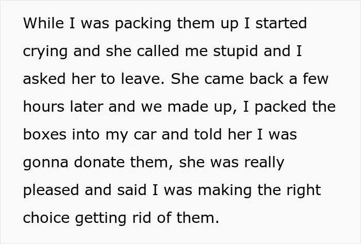The image size is (361, 244).
Task: Click the word "later" in the text
Action: tap(87, 107)
